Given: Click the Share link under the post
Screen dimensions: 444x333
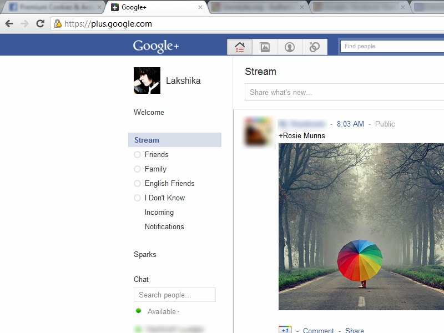Looking at the screenshot, I should pyautogui.click(x=355, y=330).
